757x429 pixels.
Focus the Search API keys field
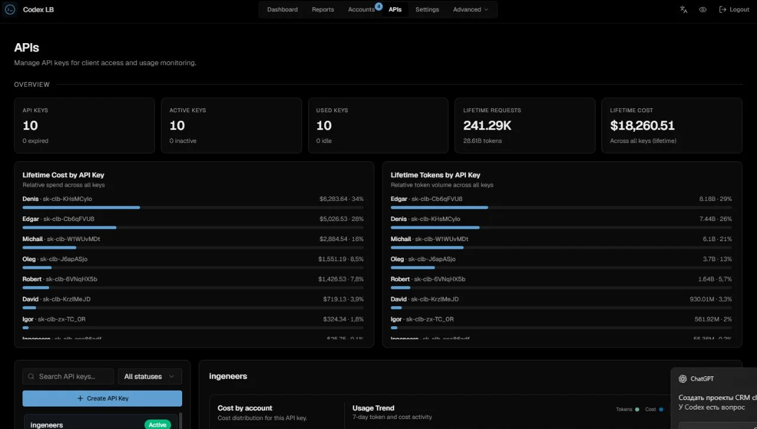pos(68,376)
